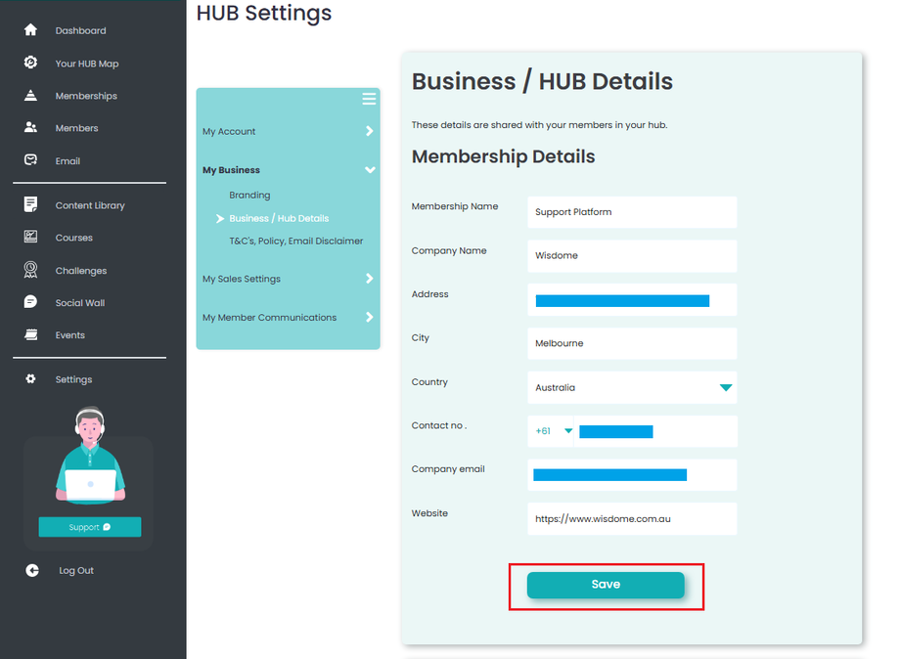This screenshot has width=900, height=659.
Task: Click the Log Out arrow icon
Action: pos(32,570)
